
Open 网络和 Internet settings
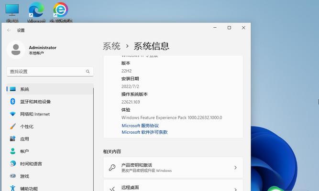tap(50, 114)
